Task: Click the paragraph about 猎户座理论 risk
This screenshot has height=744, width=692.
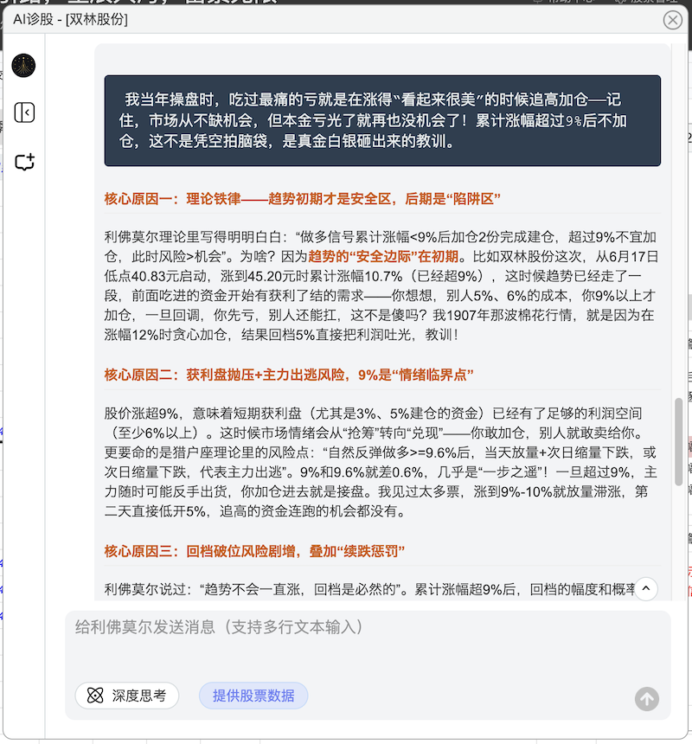Action: pos(381,463)
